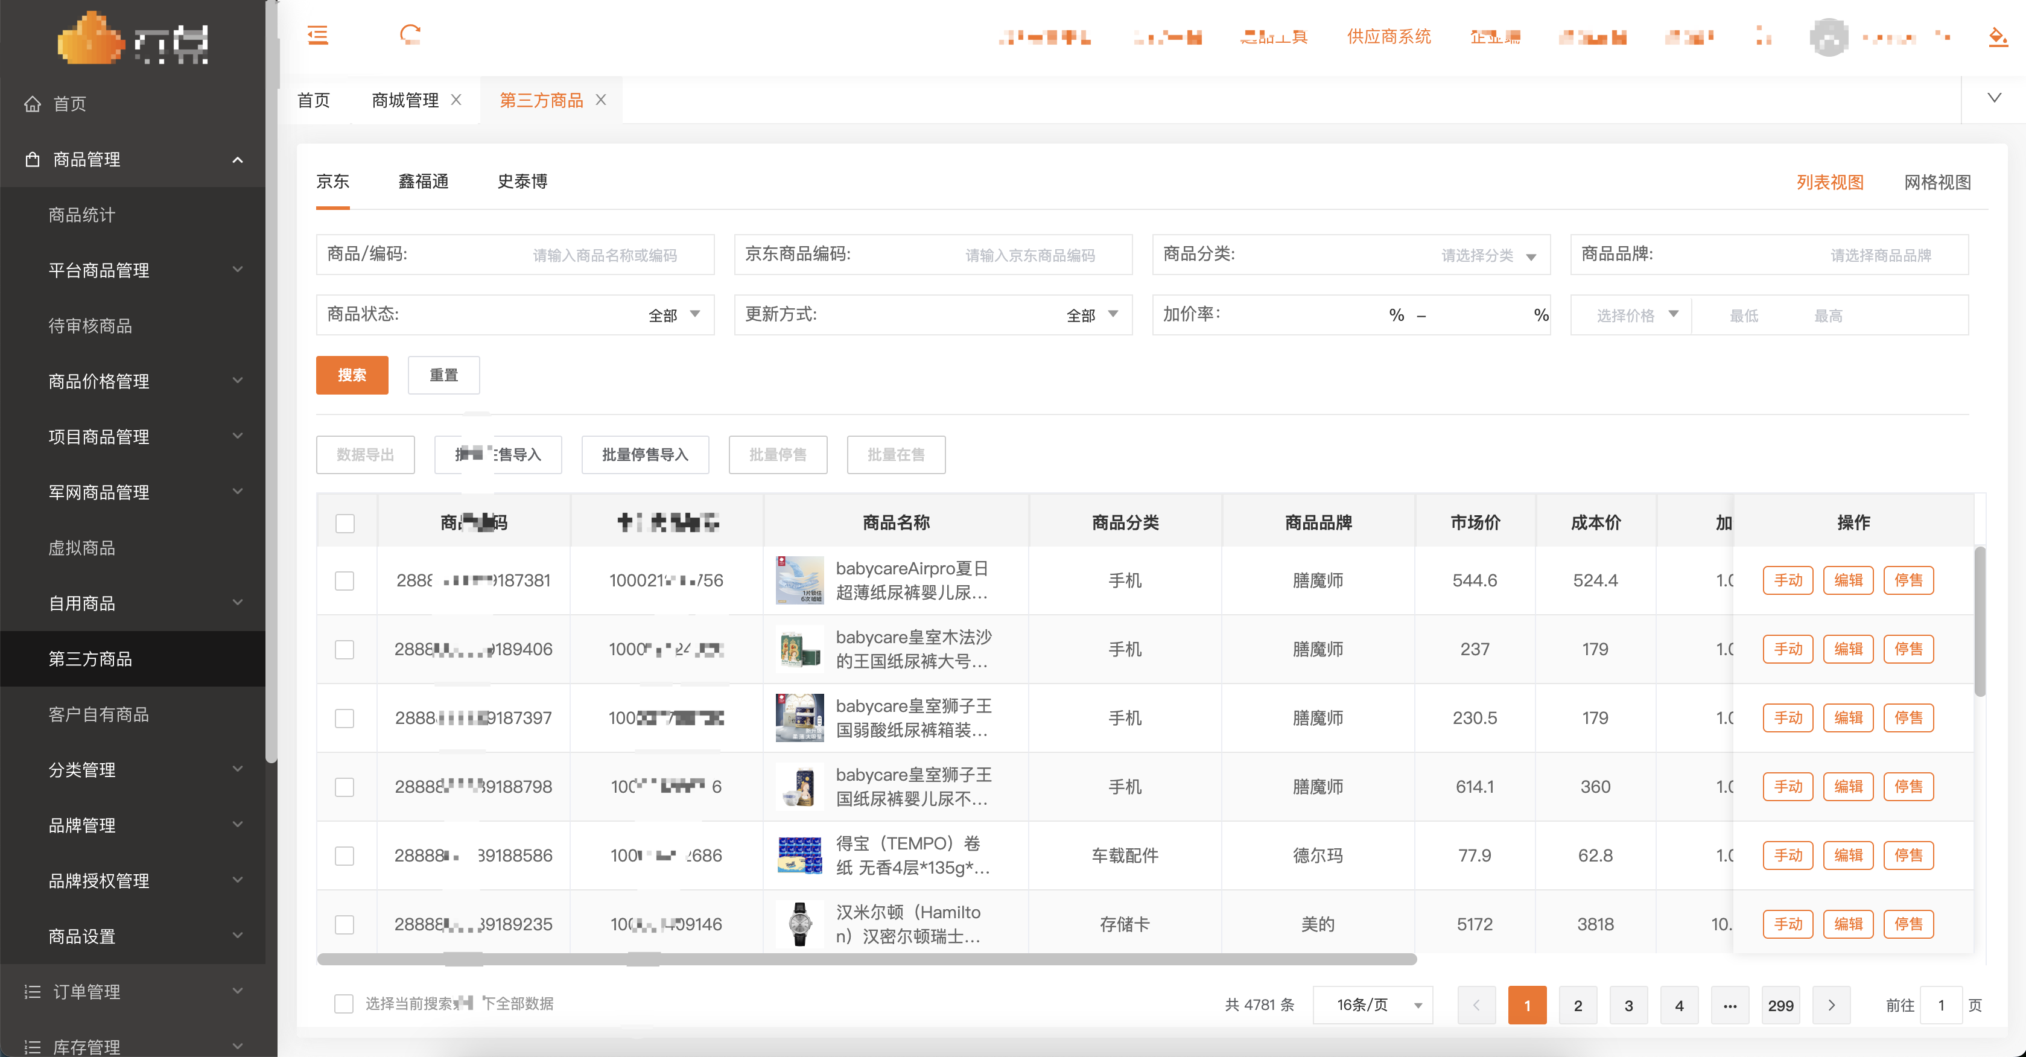This screenshot has width=2026, height=1057.
Task: Open the tabs dropdown chevron at right
Action: click(1994, 98)
